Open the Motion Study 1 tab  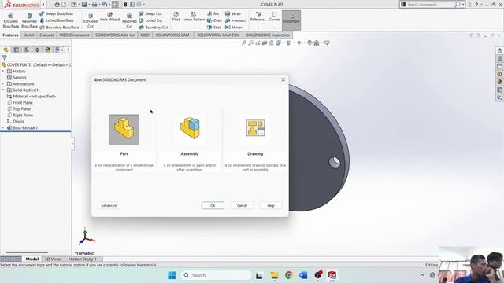[x=82, y=259]
